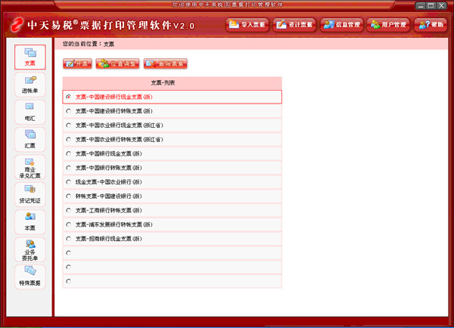Open the 进帐单 sidebar category
The width and height of the screenshot is (454, 328).
pos(30,85)
